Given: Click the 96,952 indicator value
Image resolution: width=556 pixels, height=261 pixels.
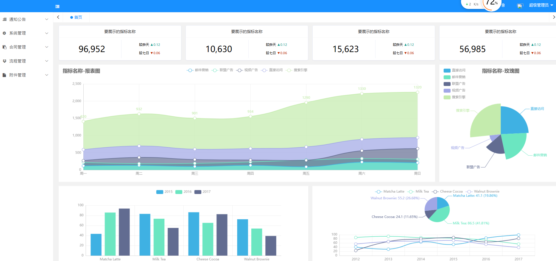Looking at the screenshot, I should pos(92,49).
